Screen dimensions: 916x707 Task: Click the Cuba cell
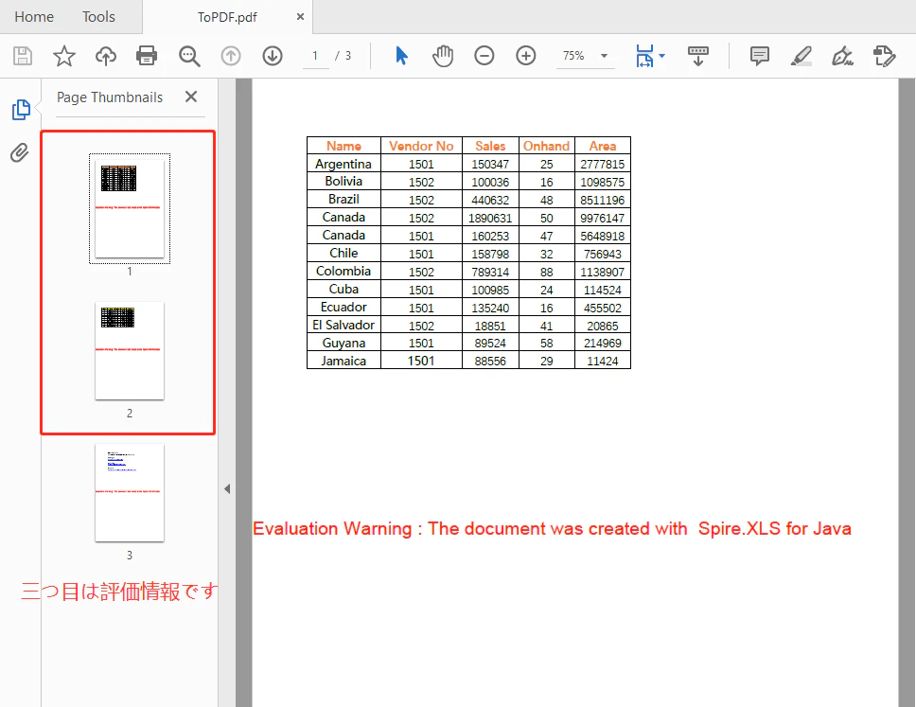(x=343, y=290)
